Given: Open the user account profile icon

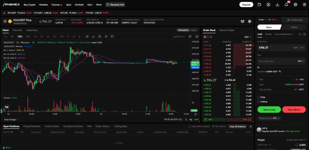Looking at the screenshot, I should click(x=268, y=4).
